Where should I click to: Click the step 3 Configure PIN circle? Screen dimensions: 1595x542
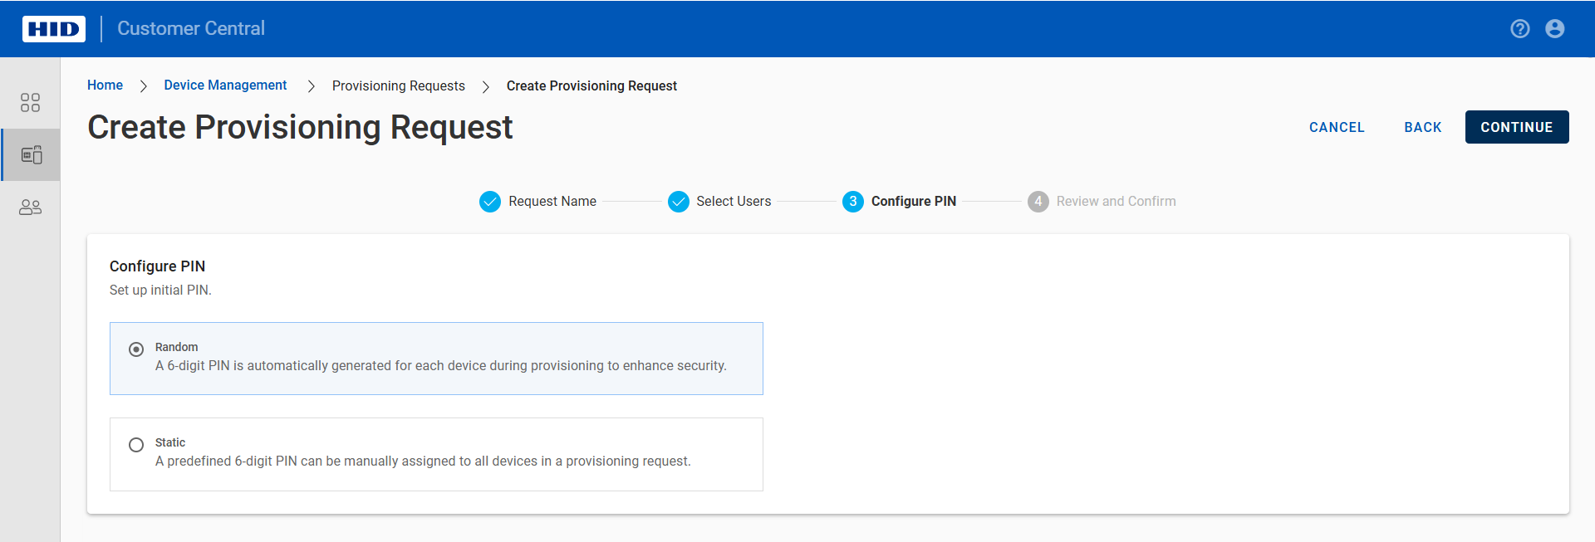[853, 202]
